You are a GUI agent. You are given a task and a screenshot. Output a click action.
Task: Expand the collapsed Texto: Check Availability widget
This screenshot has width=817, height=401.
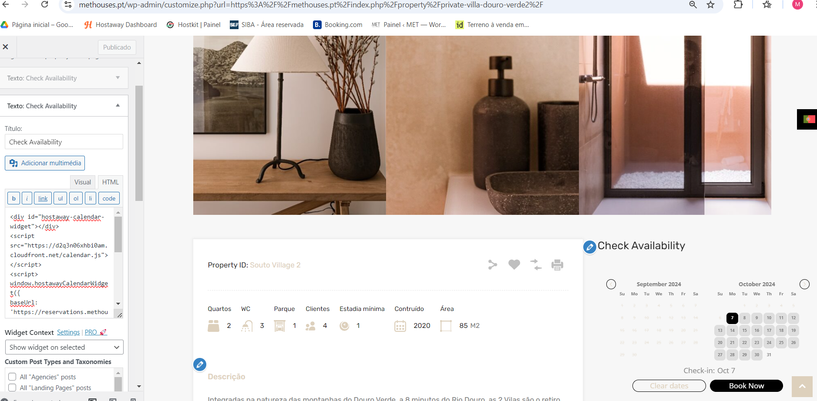pos(64,78)
